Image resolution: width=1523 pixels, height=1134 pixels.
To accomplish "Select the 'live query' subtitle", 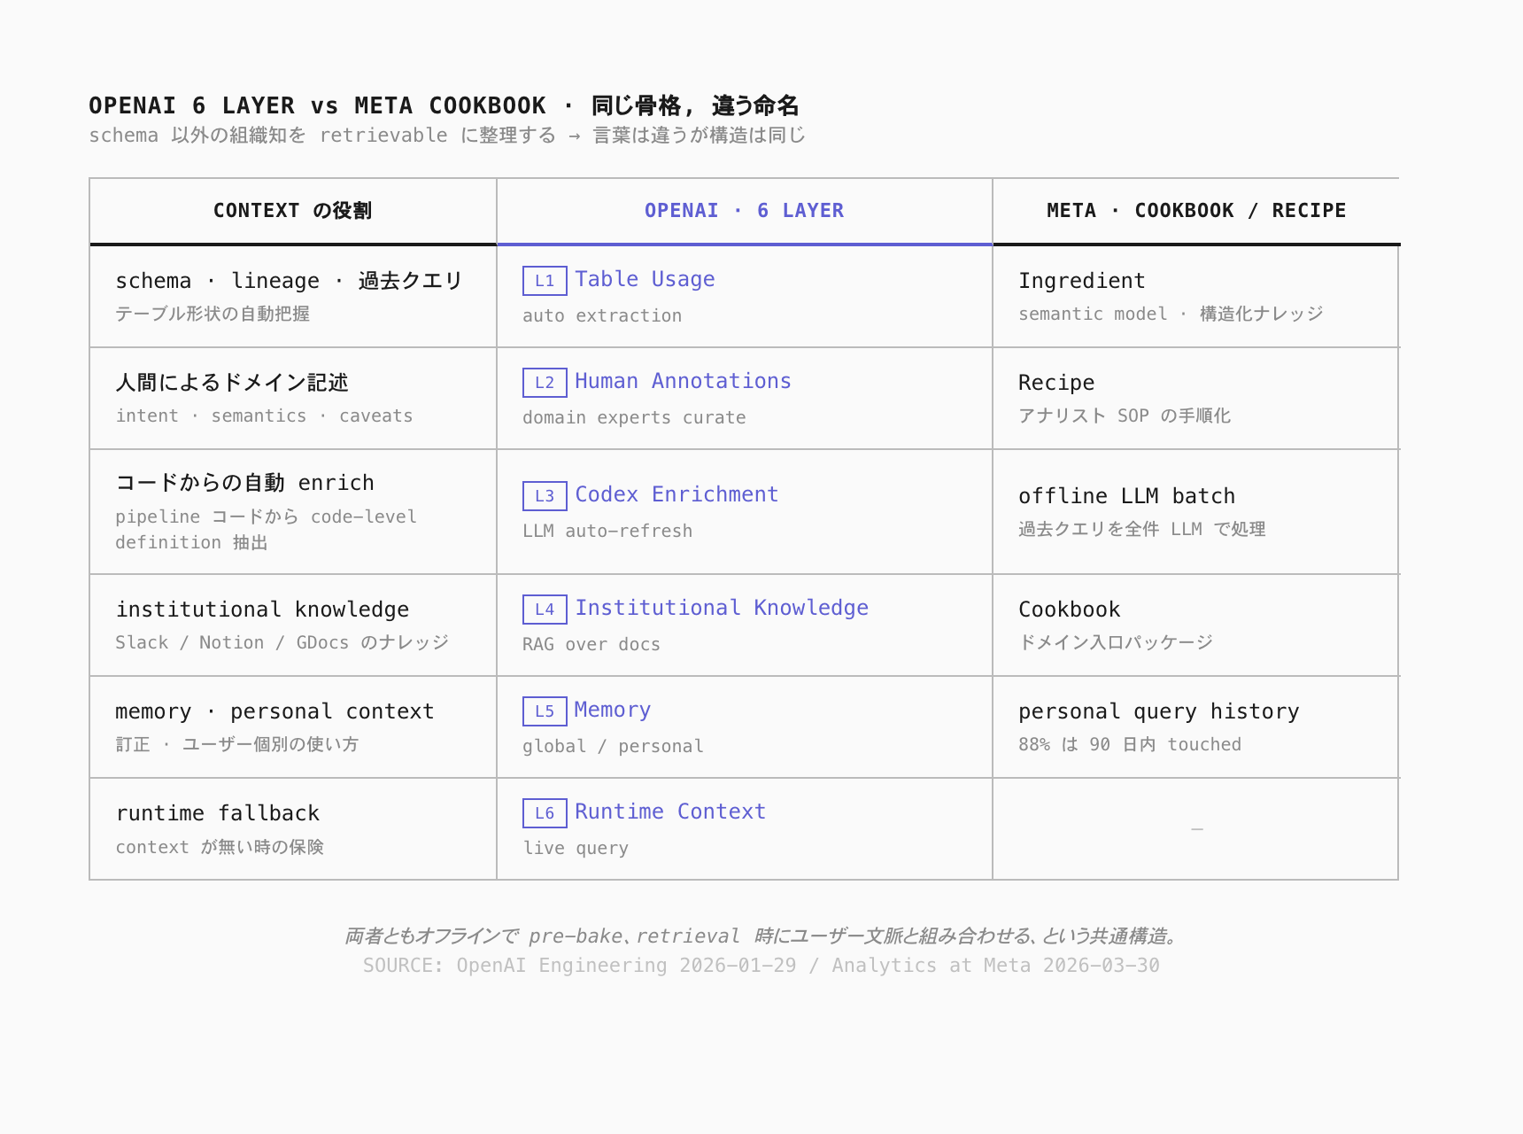I will (576, 848).
